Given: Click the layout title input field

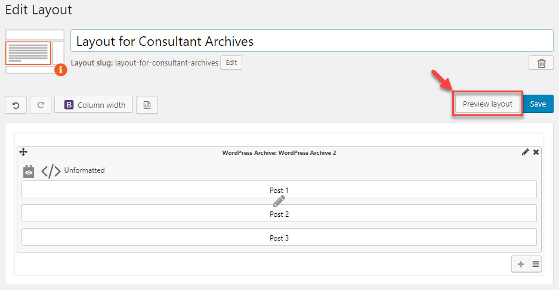Looking at the screenshot, I should pyautogui.click(x=312, y=41).
